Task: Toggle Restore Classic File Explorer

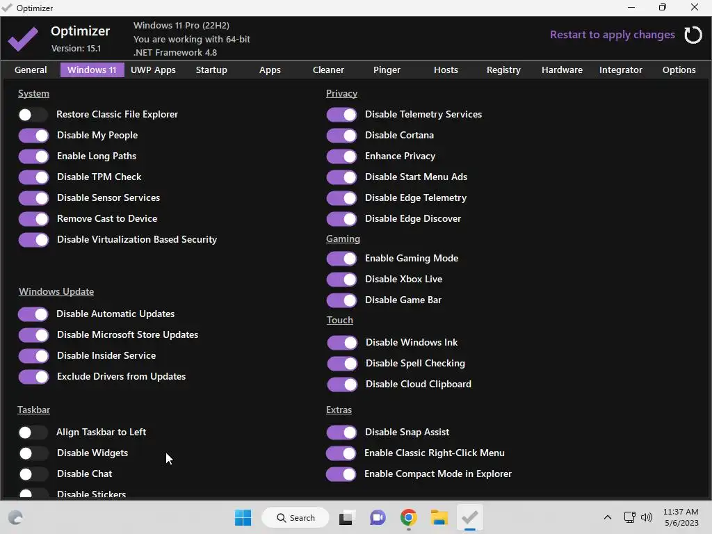Action: (x=33, y=115)
